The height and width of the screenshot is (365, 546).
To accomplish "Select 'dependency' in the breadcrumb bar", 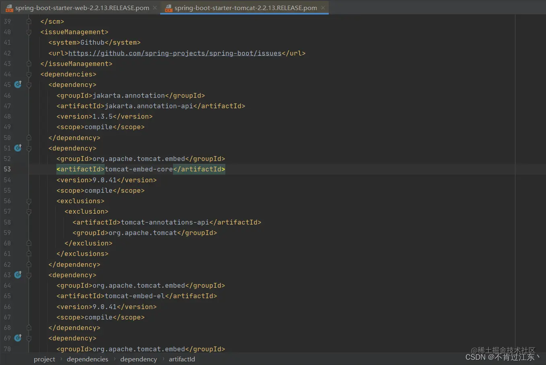I will coord(138,359).
